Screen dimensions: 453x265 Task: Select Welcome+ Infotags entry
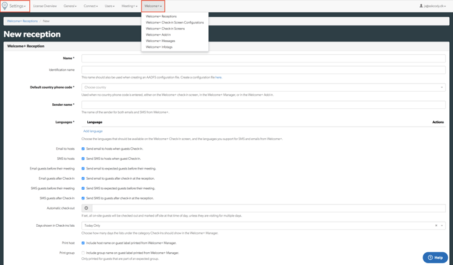coord(159,47)
